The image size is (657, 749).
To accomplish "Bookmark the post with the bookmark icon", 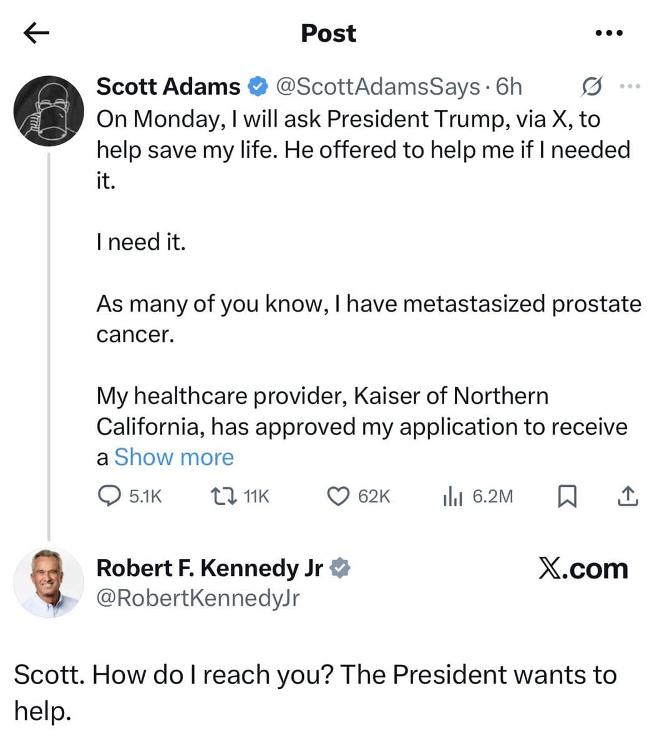I will pos(567,497).
